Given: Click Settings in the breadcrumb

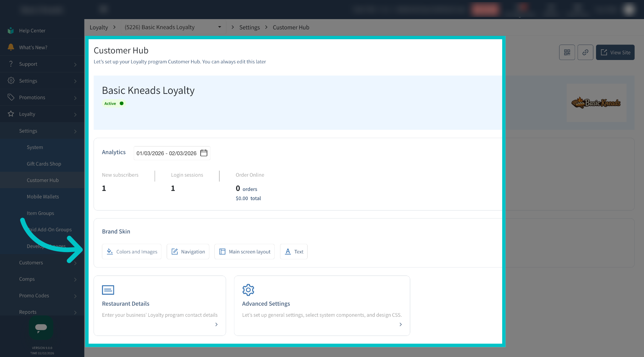Looking at the screenshot, I should pos(249,27).
